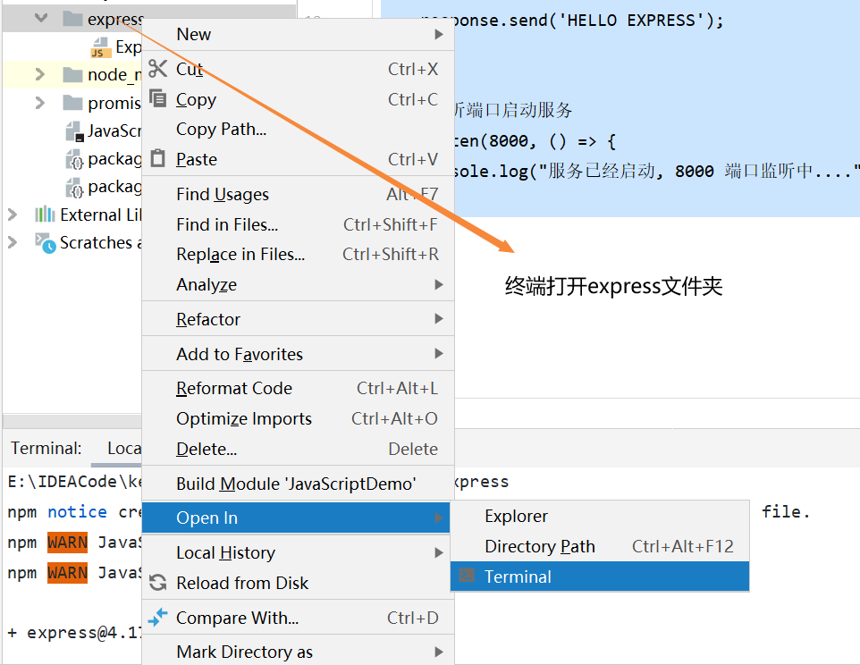Image resolution: width=860 pixels, height=665 pixels.
Task: Open the New submenu
Action: [x=298, y=34]
